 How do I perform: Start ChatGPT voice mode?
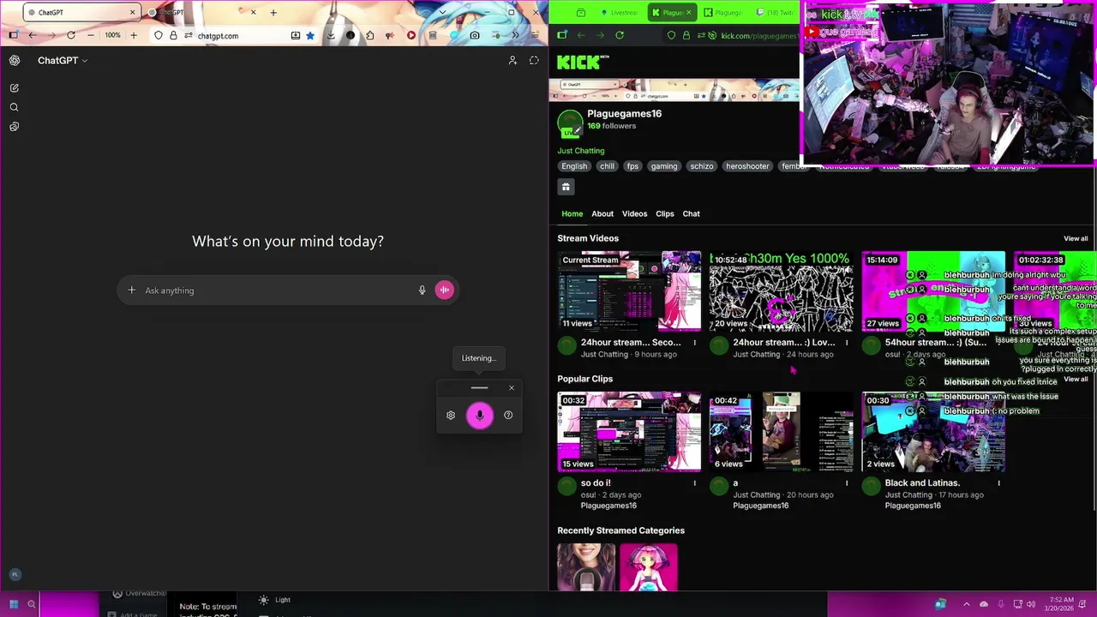444,291
